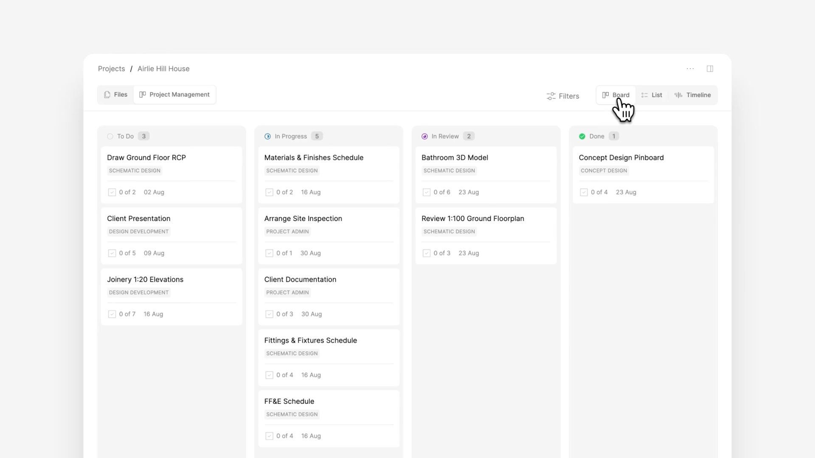Open the ellipsis overflow menu
The image size is (815, 458).
point(690,68)
